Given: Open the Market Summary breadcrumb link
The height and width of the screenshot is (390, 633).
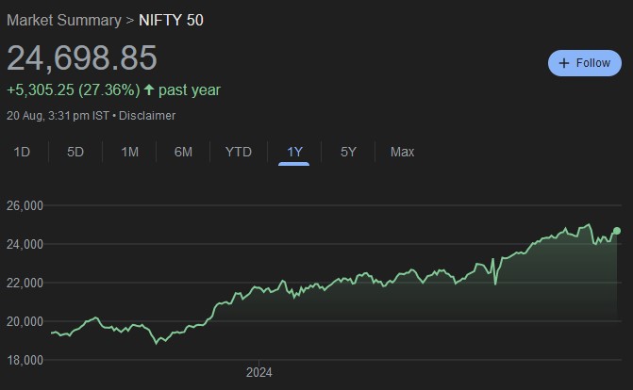Looking at the screenshot, I should click(x=64, y=20).
